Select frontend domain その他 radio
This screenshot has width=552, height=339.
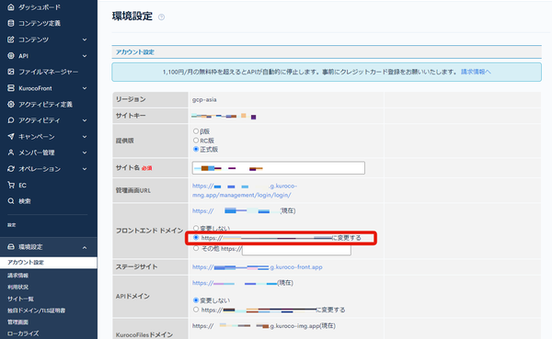coord(196,248)
